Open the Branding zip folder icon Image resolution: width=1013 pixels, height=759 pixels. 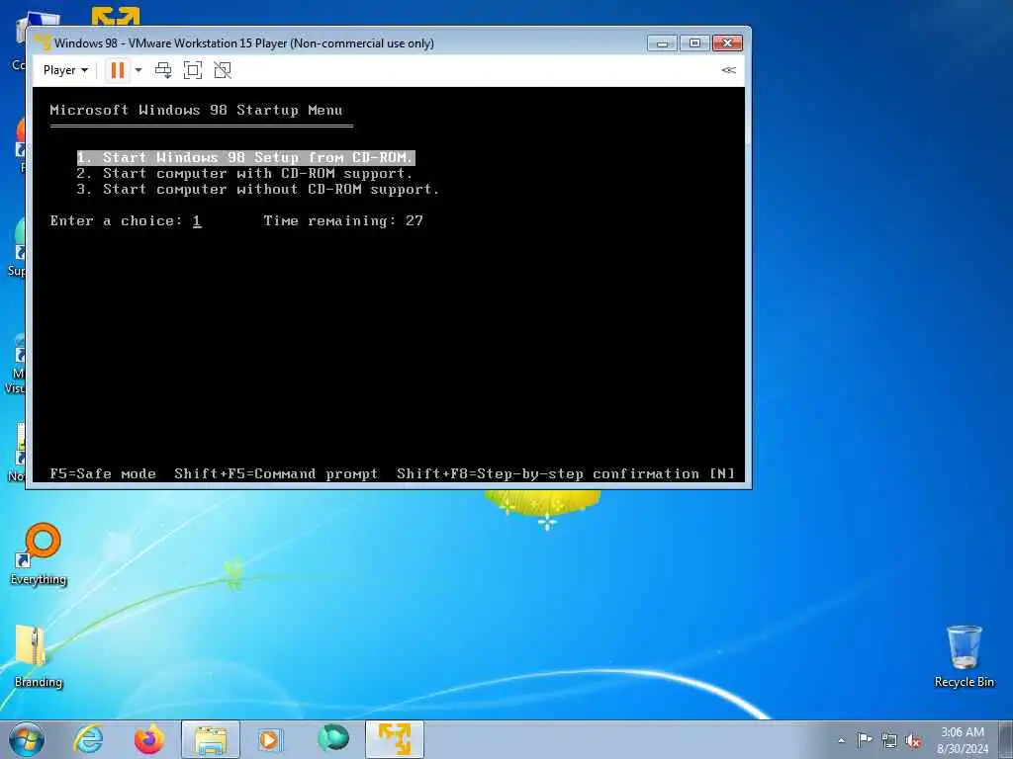[38, 656]
